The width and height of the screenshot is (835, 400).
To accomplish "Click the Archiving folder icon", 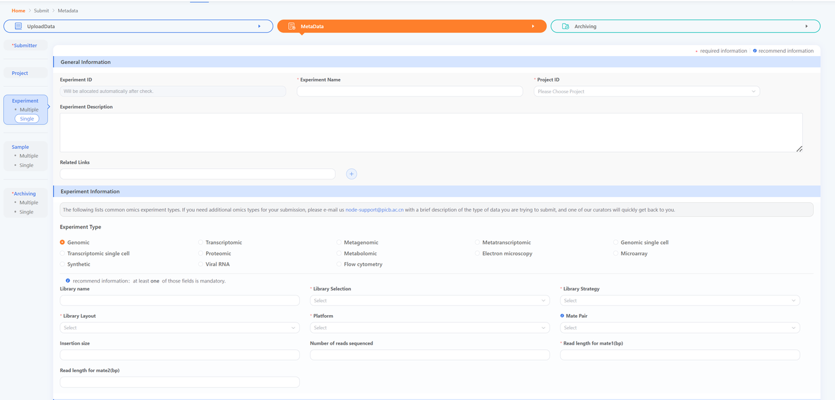I will coord(566,26).
